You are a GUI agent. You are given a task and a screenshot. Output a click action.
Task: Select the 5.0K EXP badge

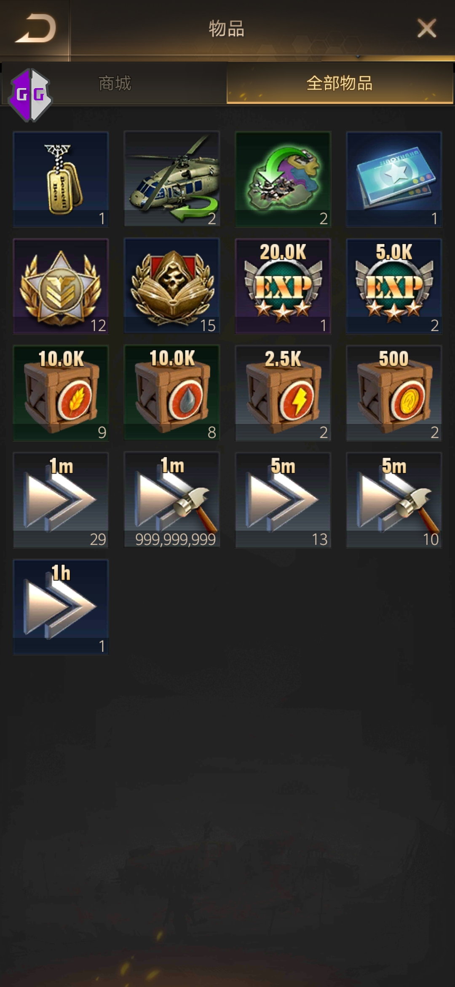(394, 286)
